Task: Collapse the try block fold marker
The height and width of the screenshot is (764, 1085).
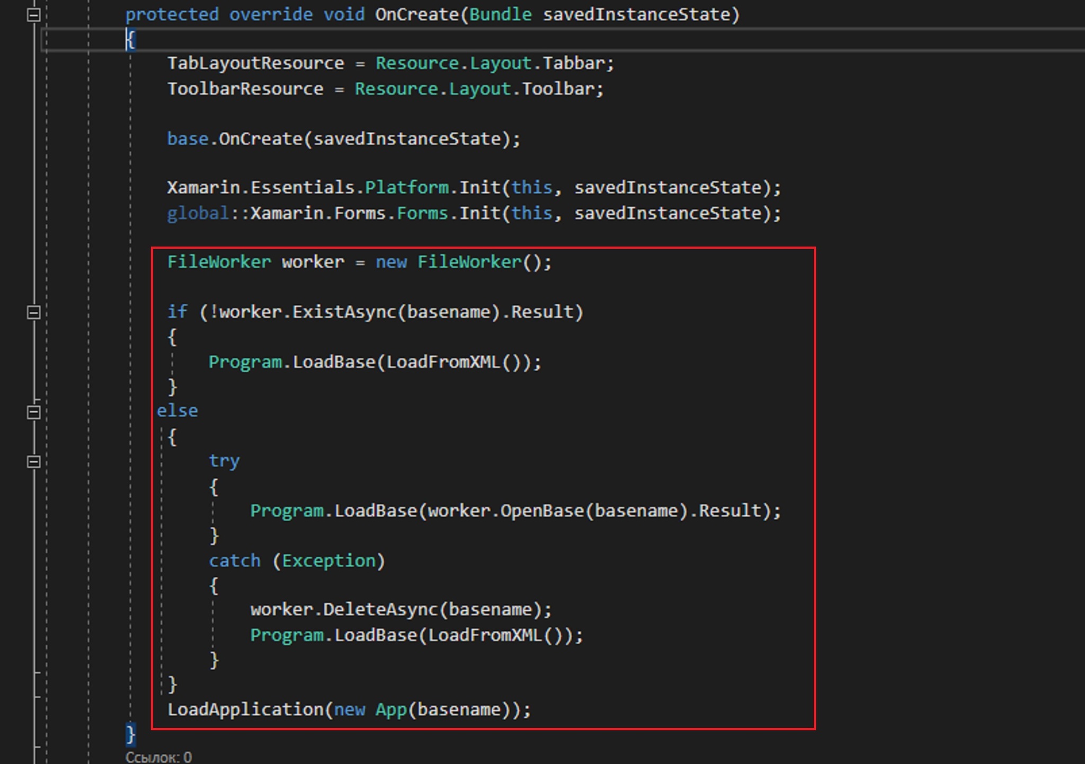Action: (33, 462)
